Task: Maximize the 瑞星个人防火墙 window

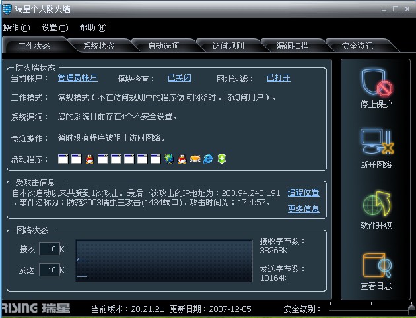Action: coord(396,9)
